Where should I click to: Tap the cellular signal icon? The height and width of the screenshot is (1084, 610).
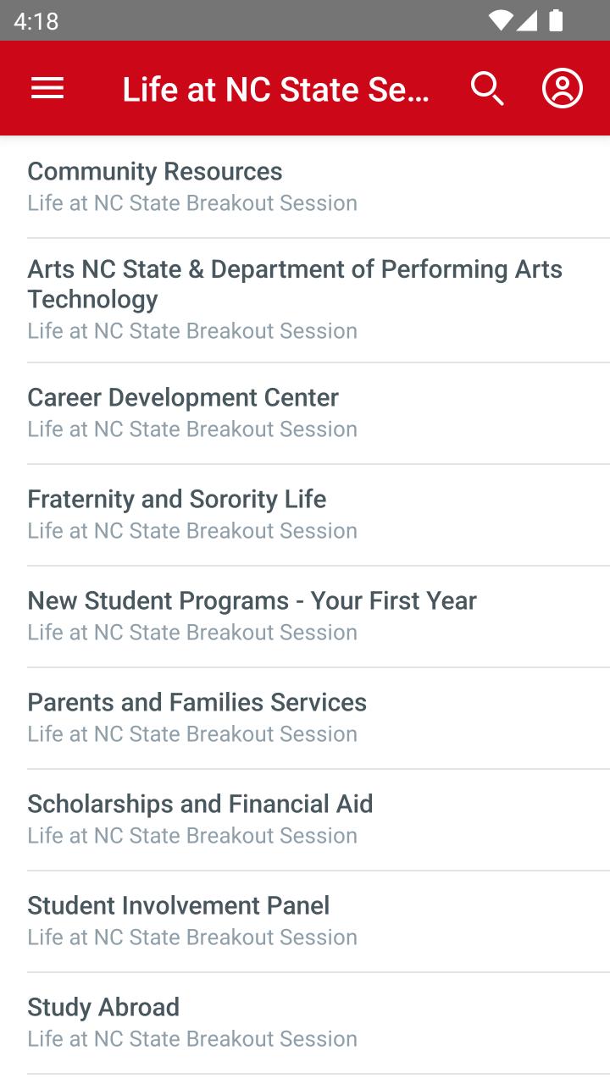coord(528,20)
